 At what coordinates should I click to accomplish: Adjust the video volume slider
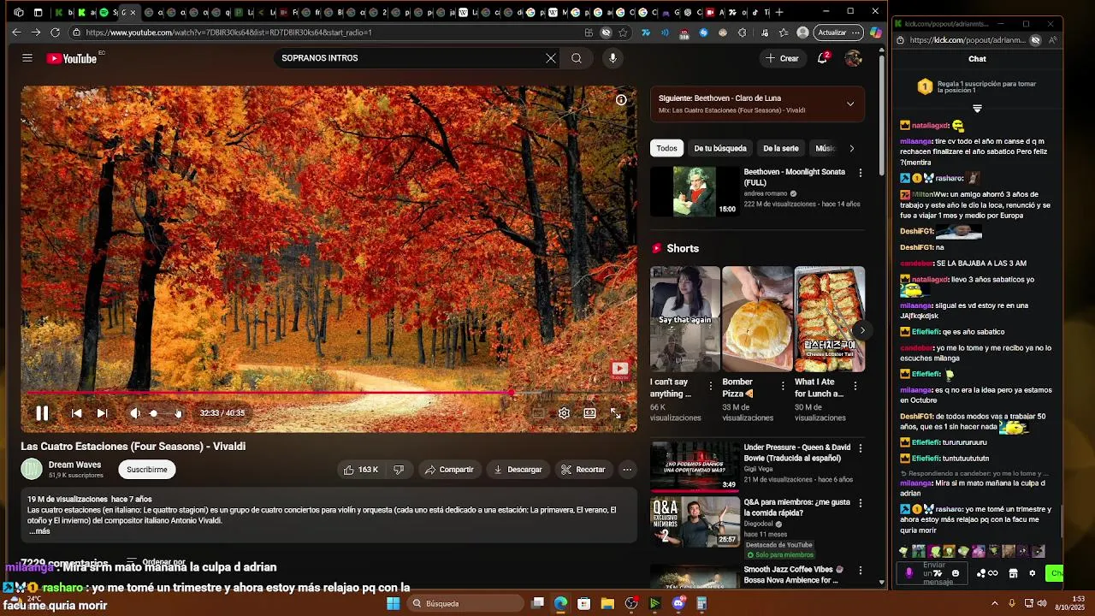tap(163, 413)
